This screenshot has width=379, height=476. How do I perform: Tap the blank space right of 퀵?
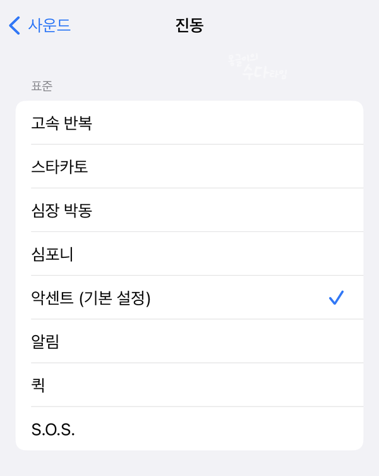pyautogui.click(x=204, y=385)
